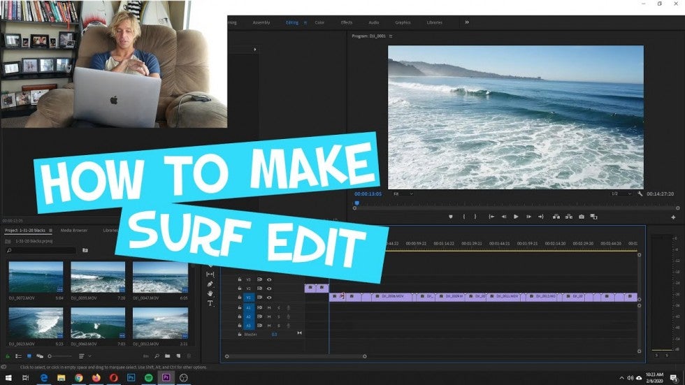This screenshot has height=385, width=685.
Task: Export a frame with the camera icon
Action: 582,217
